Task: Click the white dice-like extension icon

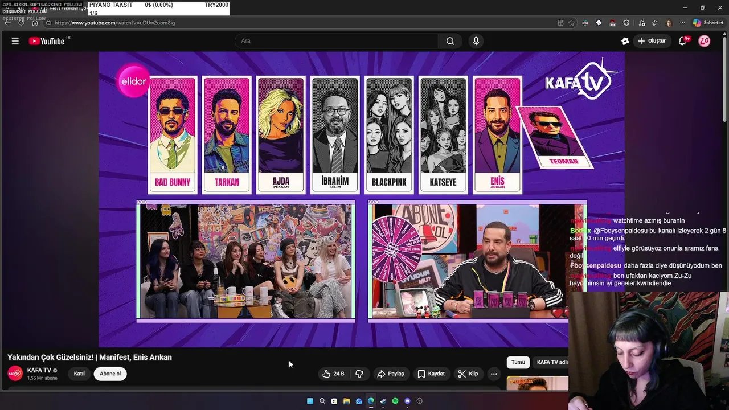Action: coord(599,23)
